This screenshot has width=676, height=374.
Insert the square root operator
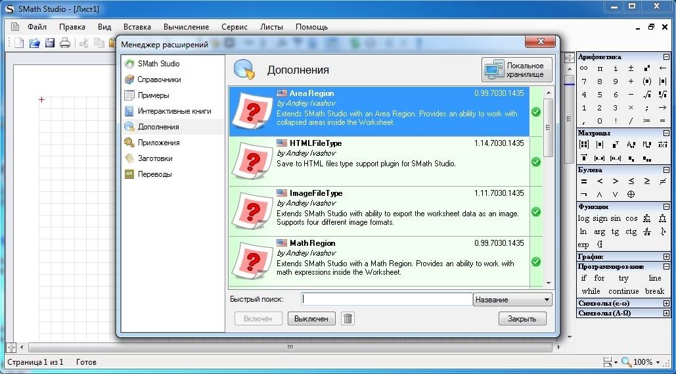pos(646,95)
